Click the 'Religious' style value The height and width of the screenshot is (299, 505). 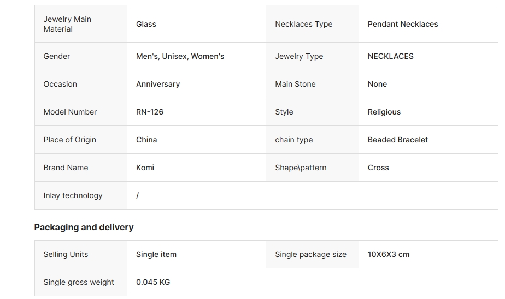(384, 112)
